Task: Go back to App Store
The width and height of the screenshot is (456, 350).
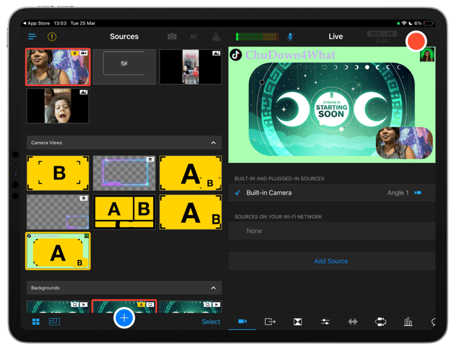Action: 37,23
